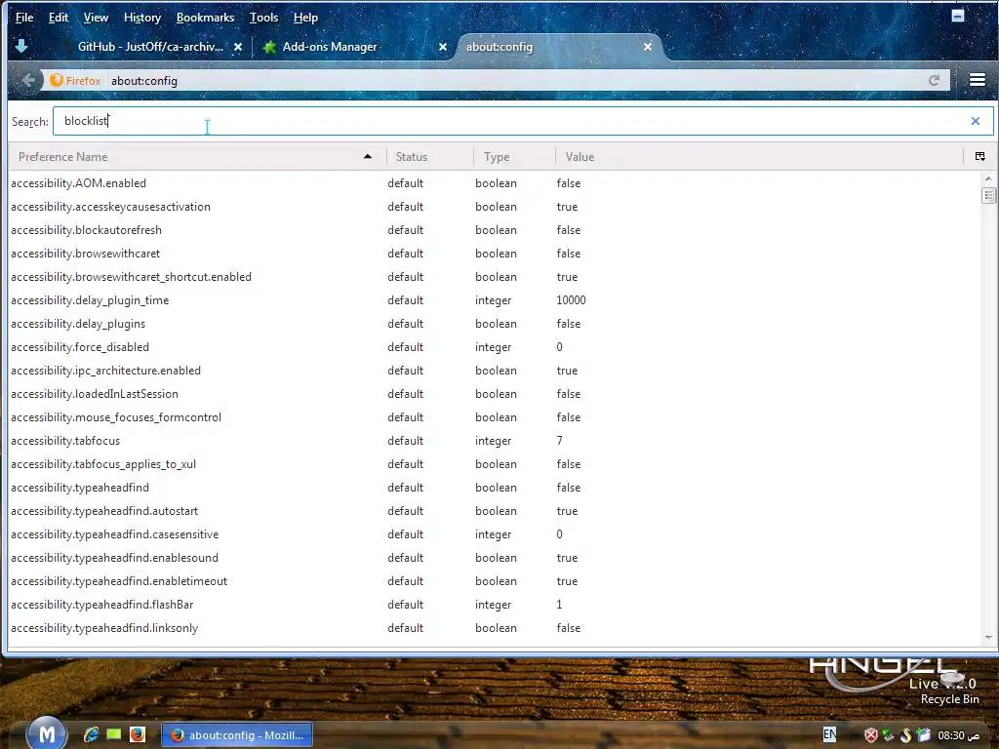Open the Tools menu
This screenshot has height=749, width=999.
tap(263, 18)
